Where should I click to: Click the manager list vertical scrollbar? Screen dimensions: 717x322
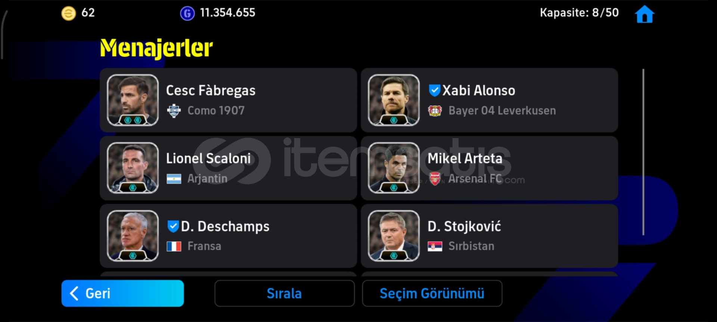click(643, 152)
